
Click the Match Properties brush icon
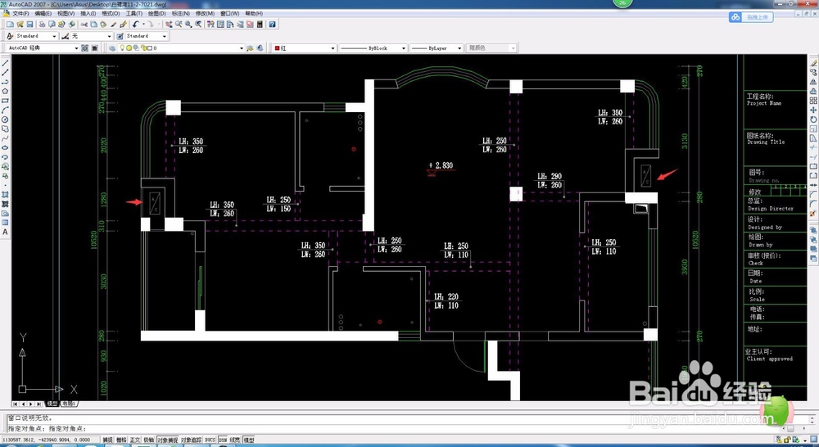point(124,25)
